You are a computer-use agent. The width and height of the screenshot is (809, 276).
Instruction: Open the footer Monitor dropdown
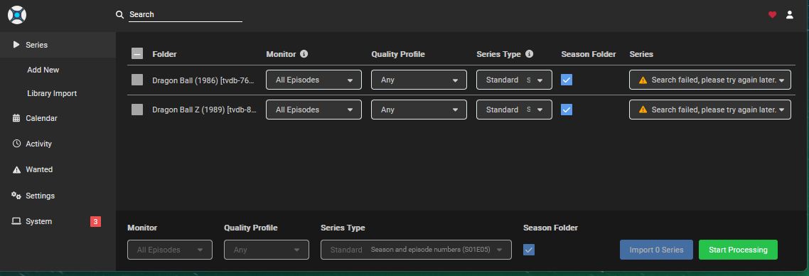[170, 250]
